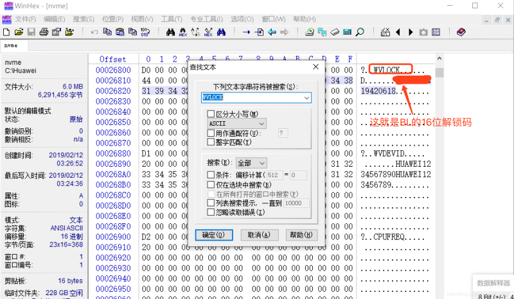Click the blue Simultaneous Search binoculars
This screenshot has height=299, width=514.
click(221, 32)
